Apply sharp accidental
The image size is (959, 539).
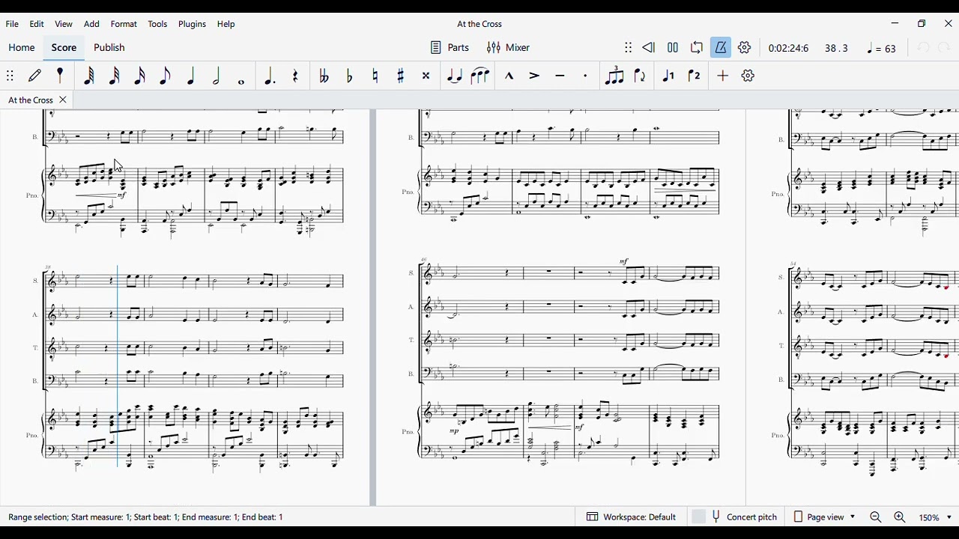[x=401, y=76]
